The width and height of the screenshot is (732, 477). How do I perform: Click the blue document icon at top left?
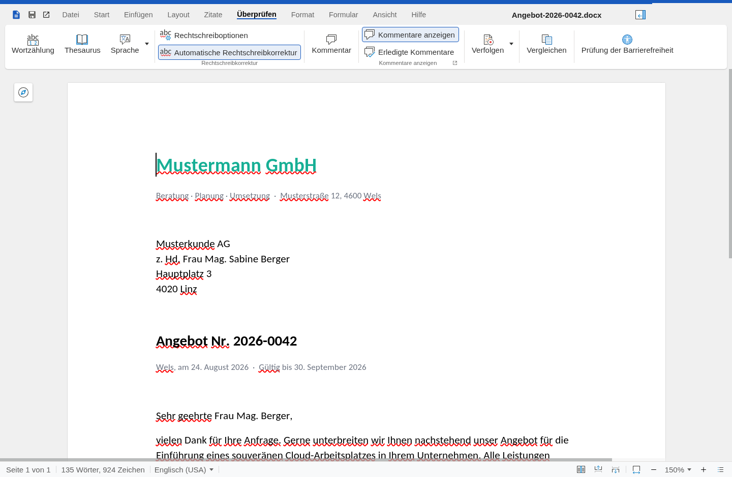pos(16,15)
